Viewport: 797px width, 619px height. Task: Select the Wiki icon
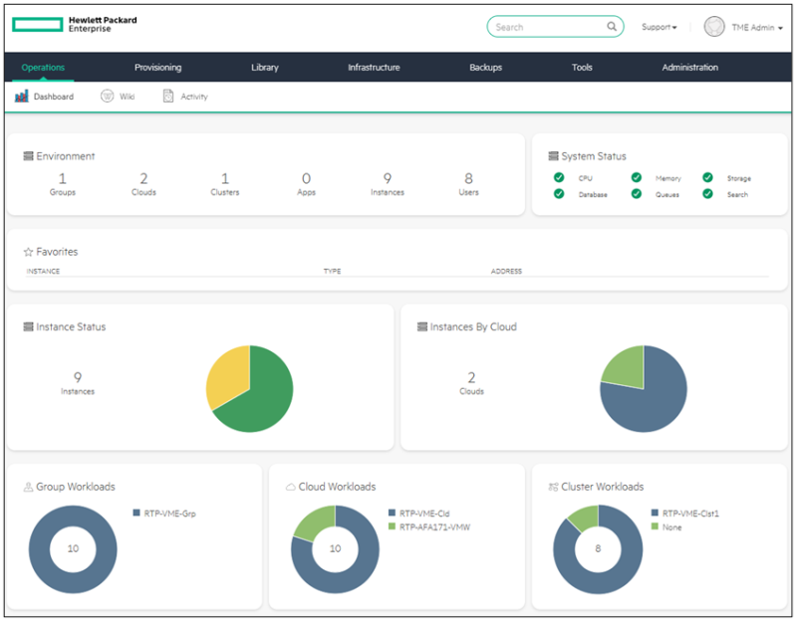coord(108,96)
